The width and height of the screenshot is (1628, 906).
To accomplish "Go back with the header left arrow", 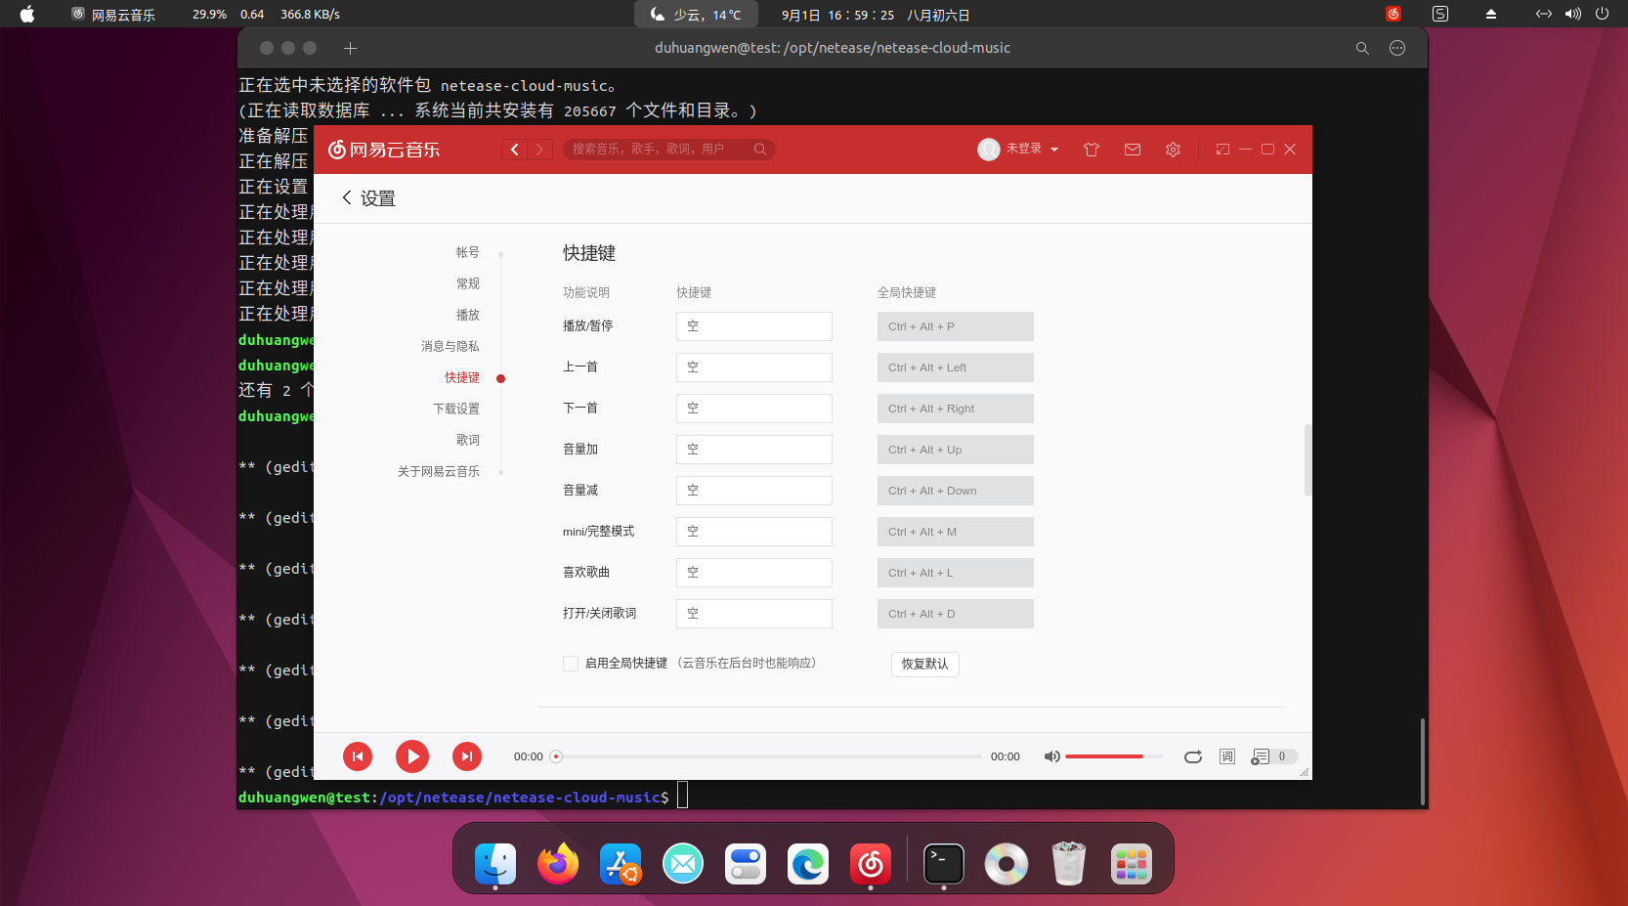I will click(515, 150).
